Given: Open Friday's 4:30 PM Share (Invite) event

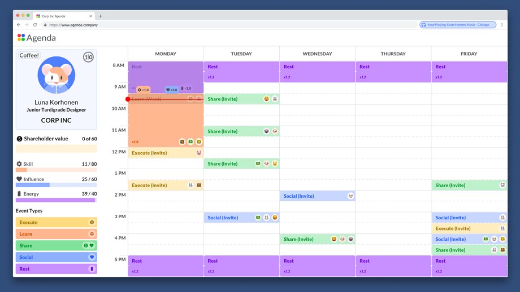Looking at the screenshot, I should (469, 250).
